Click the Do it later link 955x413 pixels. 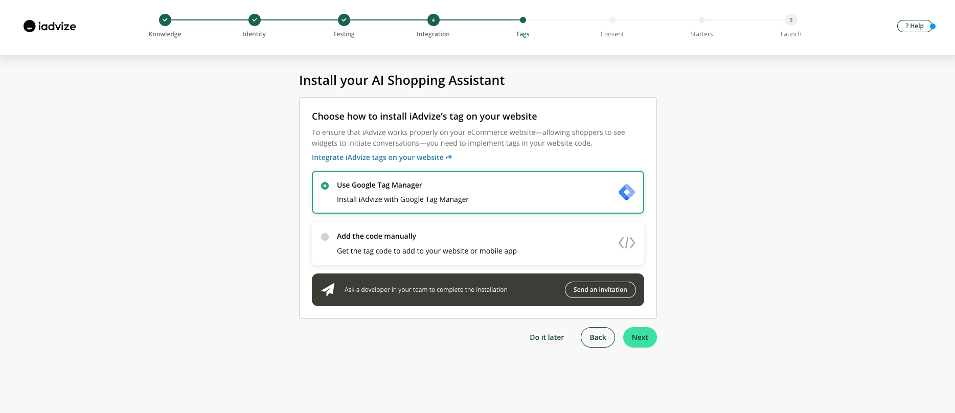(x=547, y=337)
